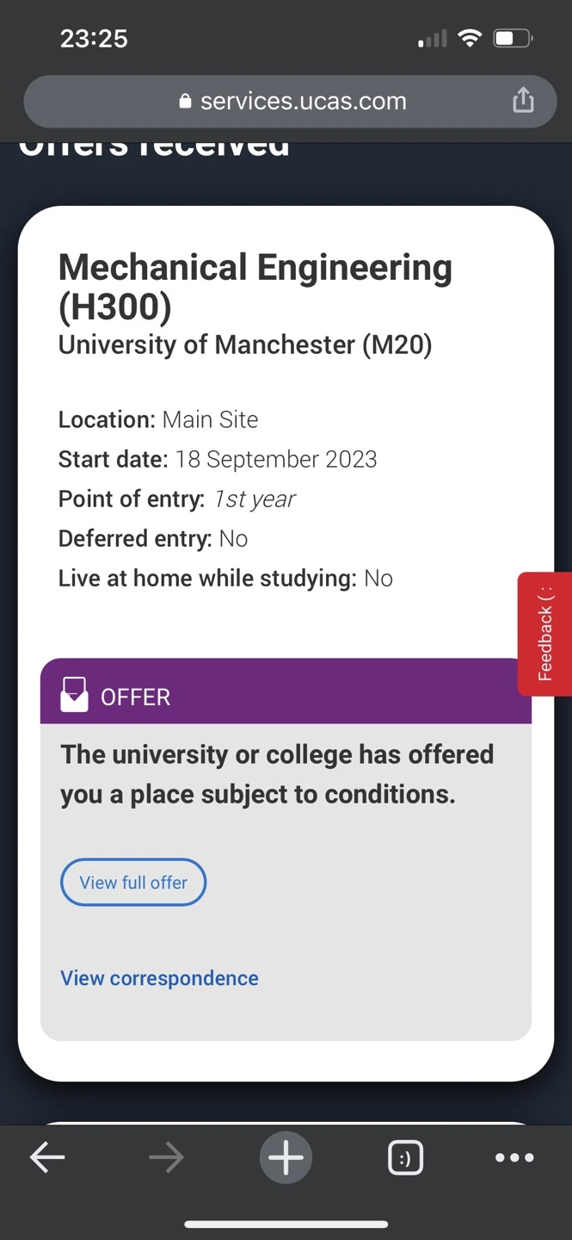This screenshot has width=572, height=1240.
Task: Tap the purple OFFER header bar
Action: click(286, 691)
